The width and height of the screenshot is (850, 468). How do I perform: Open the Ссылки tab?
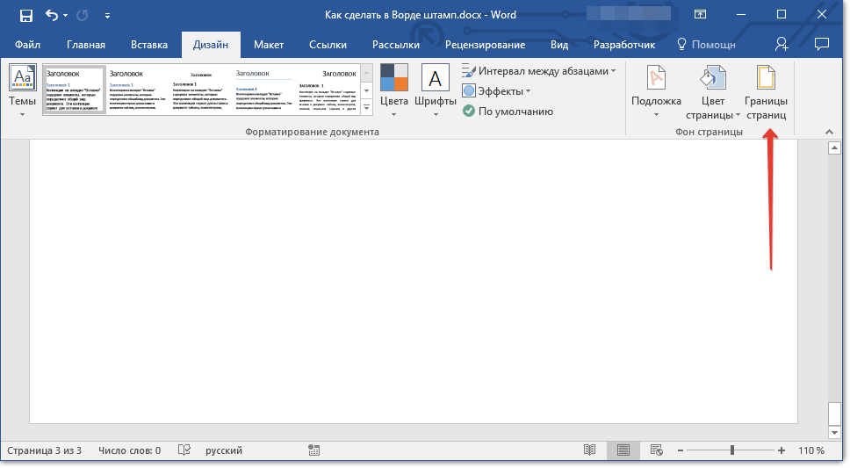point(328,45)
